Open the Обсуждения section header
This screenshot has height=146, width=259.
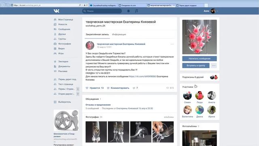click(x=92, y=99)
